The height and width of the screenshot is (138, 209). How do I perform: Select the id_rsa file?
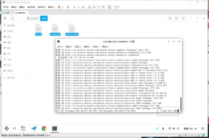coord(38,30)
